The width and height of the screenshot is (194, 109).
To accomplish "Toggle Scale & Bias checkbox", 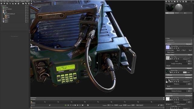I will (166, 50).
